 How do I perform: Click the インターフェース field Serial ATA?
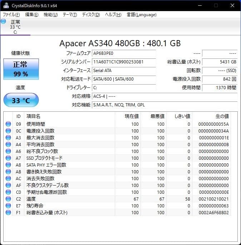124,71
